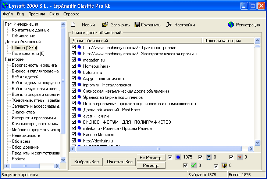Toggle checkbox for http://desk.rin.ru
The height and width of the screenshot is (179, 267).
[74, 141]
